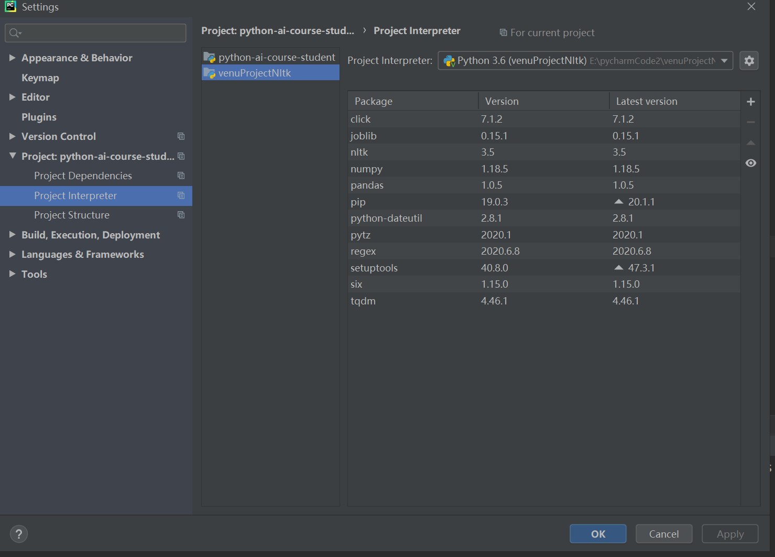This screenshot has width=775, height=557.
Task: Click pip latest version 20.1.1
Action: (641, 202)
